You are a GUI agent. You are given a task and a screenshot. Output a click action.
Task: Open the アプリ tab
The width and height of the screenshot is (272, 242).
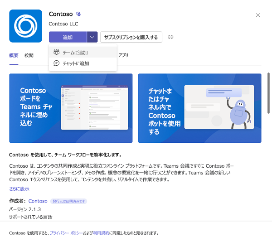tap(123, 55)
